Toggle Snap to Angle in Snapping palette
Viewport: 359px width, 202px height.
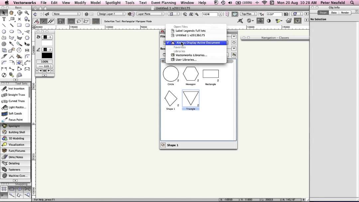[20, 189]
